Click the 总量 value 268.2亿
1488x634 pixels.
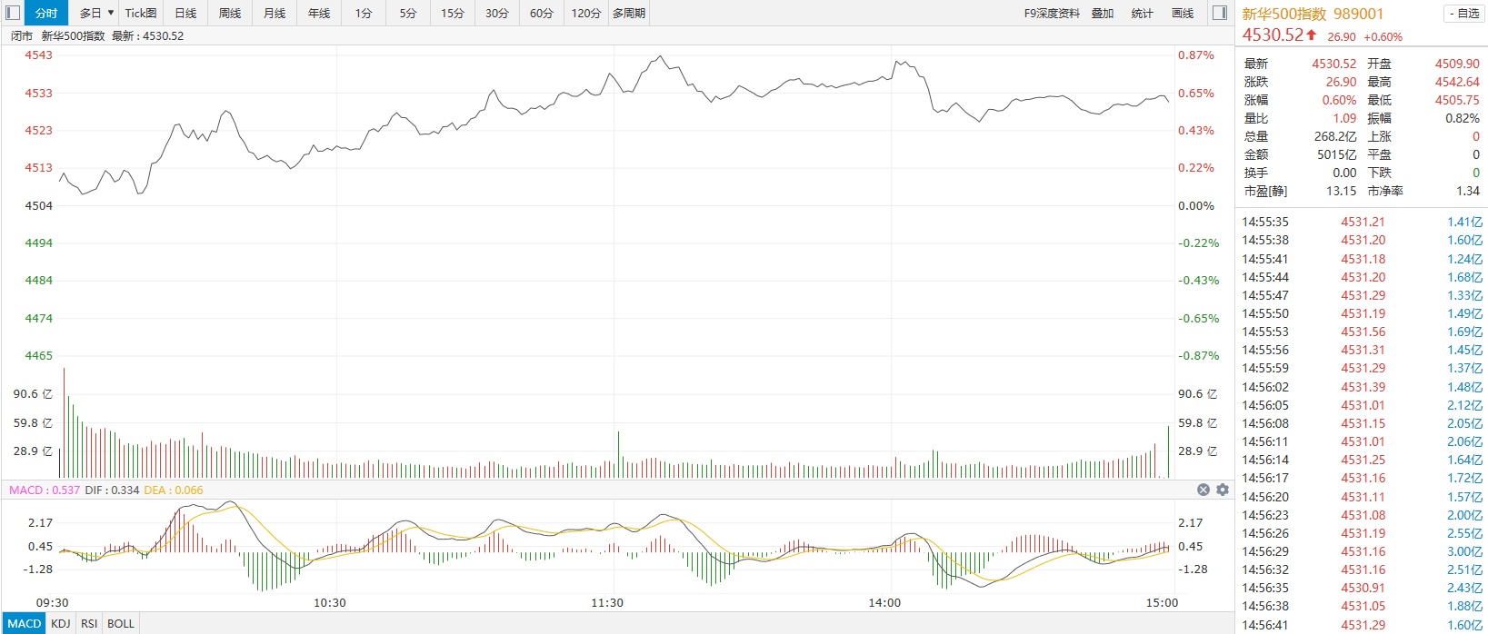pyautogui.click(x=1335, y=136)
